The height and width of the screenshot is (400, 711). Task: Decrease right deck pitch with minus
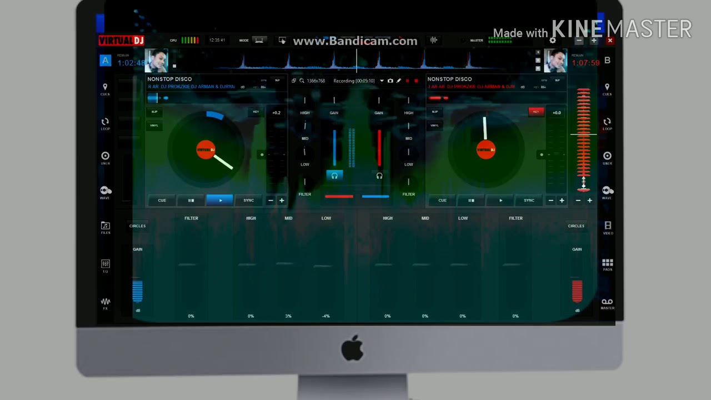551,201
